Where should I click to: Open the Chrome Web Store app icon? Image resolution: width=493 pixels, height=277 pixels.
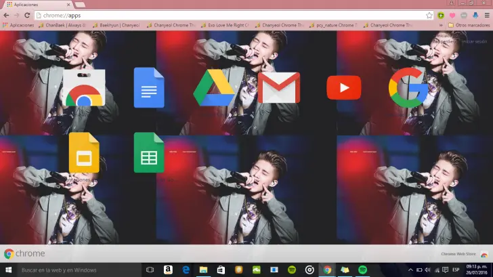[84, 88]
